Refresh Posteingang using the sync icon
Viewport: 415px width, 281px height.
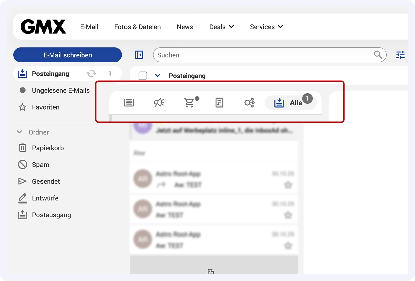91,74
